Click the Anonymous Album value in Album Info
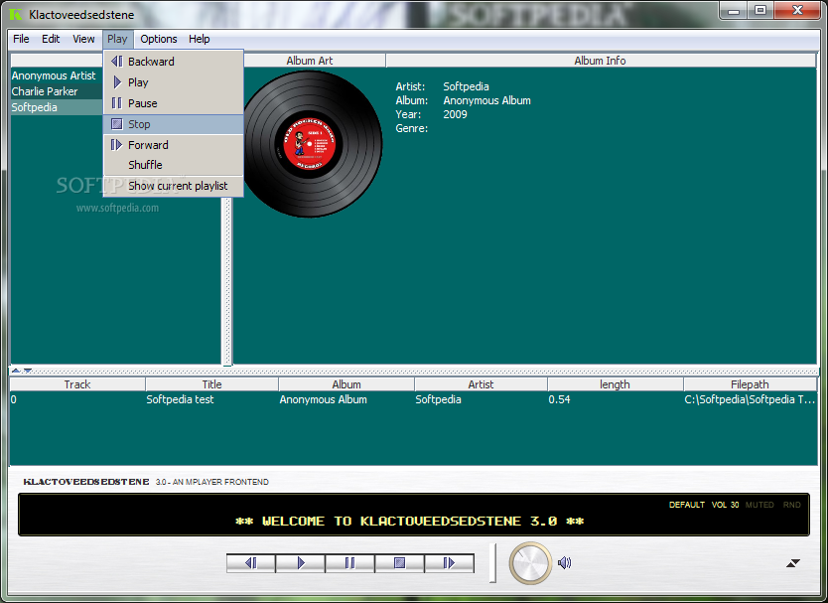The height and width of the screenshot is (603, 828). click(486, 100)
